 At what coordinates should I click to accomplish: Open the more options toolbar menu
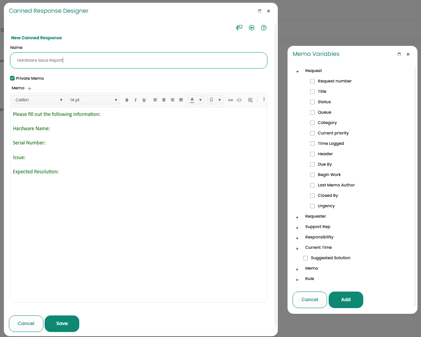264,99
